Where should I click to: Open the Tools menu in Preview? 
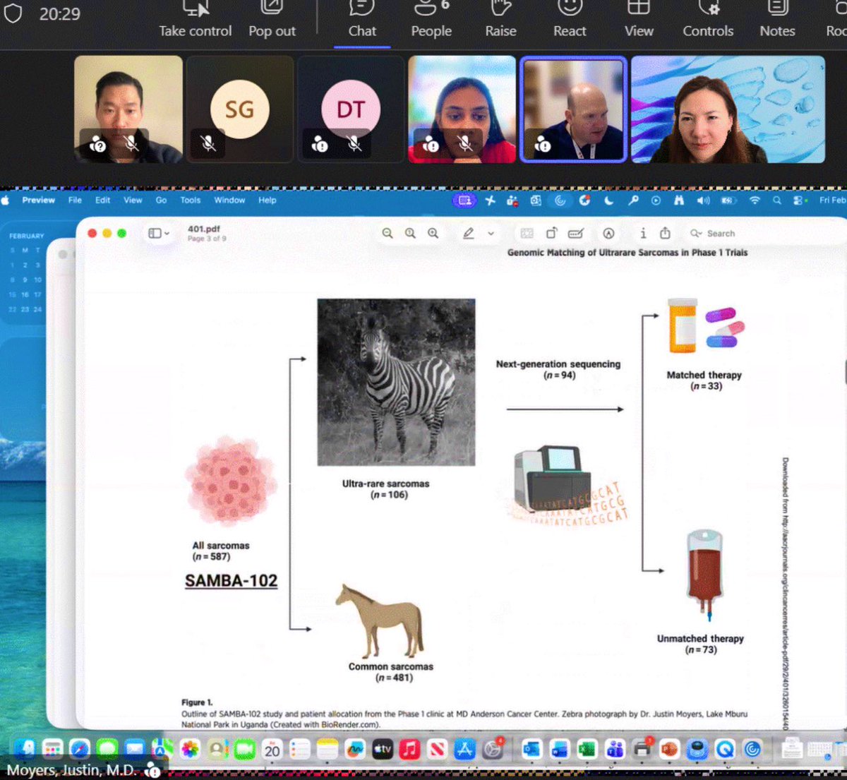tap(189, 200)
